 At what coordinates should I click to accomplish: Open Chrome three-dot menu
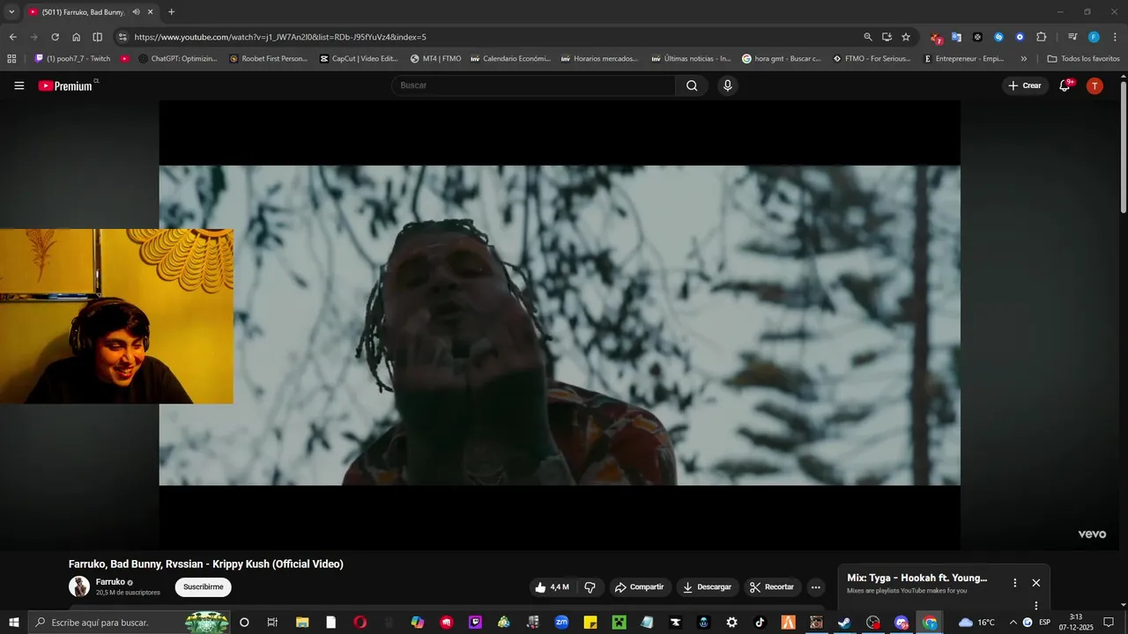(x=1114, y=37)
